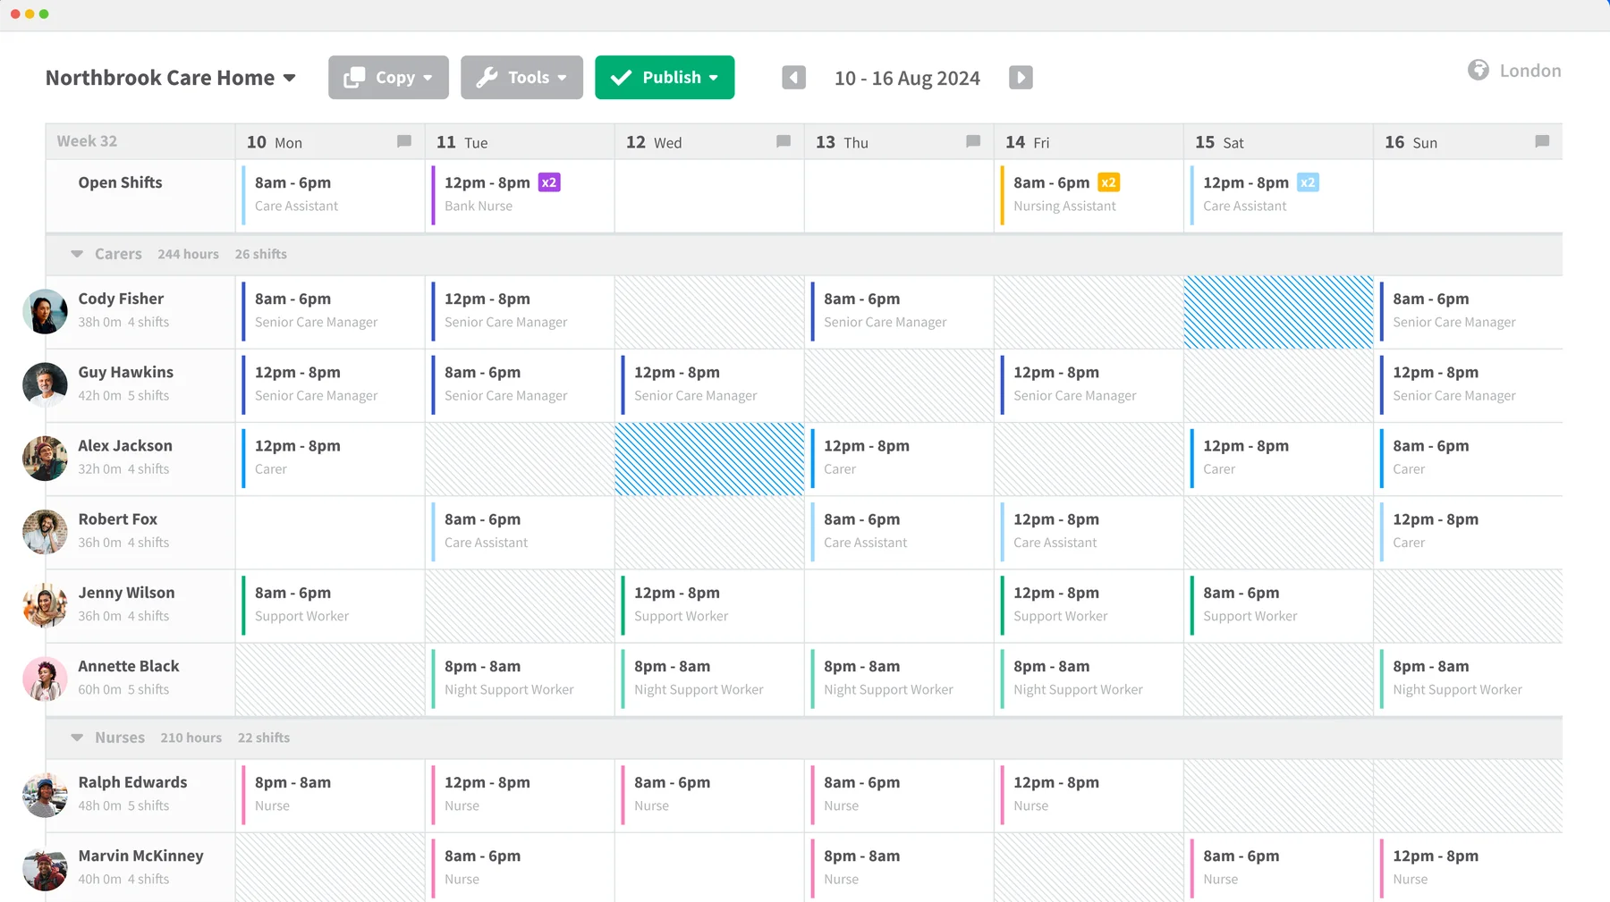
Task: Open the comment icon on Sunday 16
Action: 1542,141
